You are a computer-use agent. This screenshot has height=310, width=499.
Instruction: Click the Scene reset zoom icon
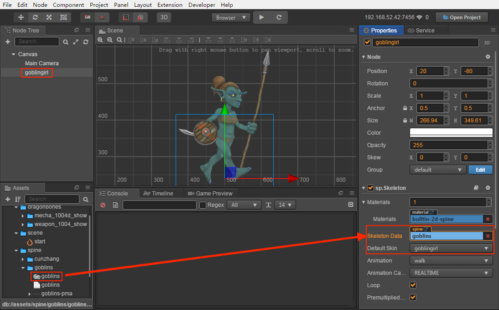120,40
